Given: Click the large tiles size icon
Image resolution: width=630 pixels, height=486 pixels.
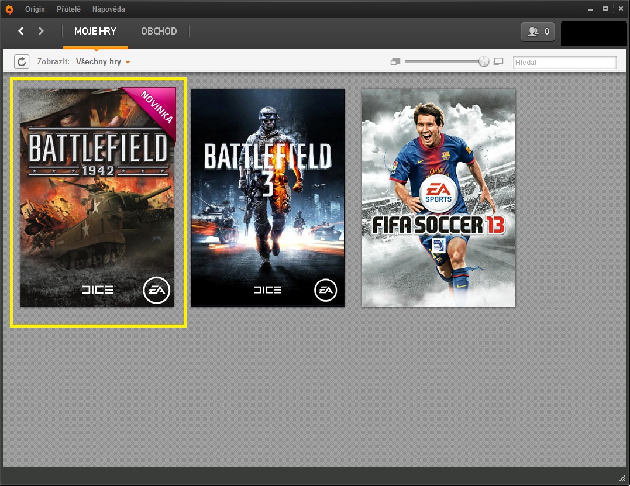Looking at the screenshot, I should (498, 62).
